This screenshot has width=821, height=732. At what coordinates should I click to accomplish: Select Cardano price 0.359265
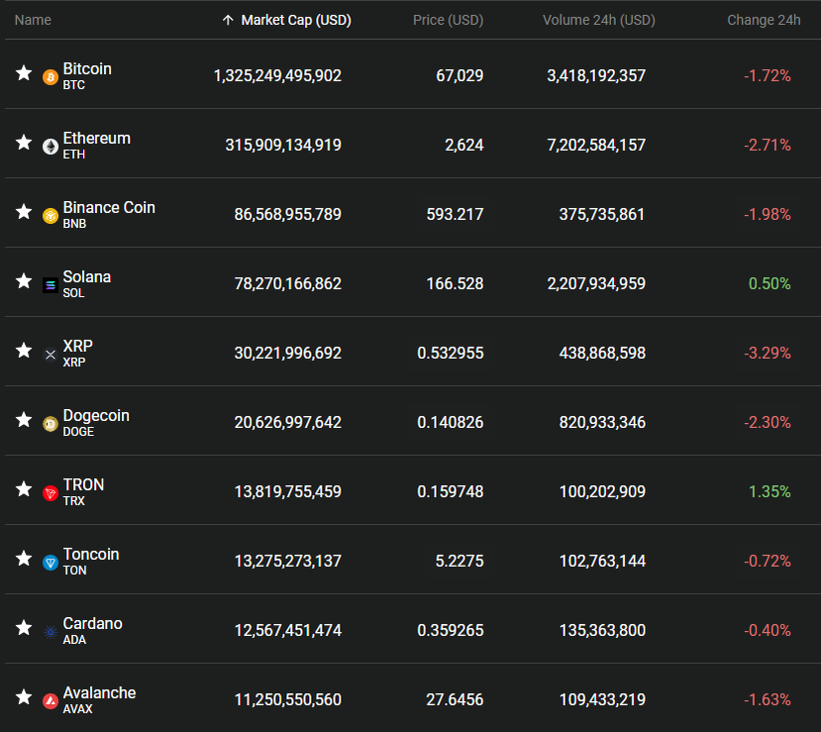tap(451, 630)
